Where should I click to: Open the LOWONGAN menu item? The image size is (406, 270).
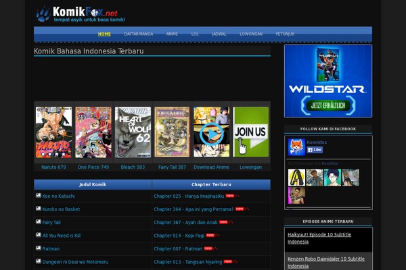[x=251, y=34]
